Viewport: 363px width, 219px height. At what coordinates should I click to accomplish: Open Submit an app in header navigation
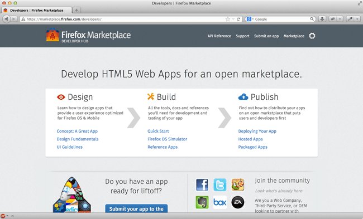point(266,36)
